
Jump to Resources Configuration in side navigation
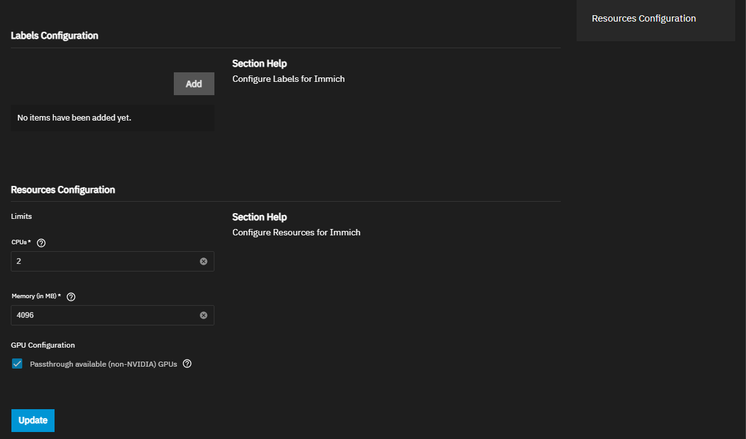(x=643, y=18)
